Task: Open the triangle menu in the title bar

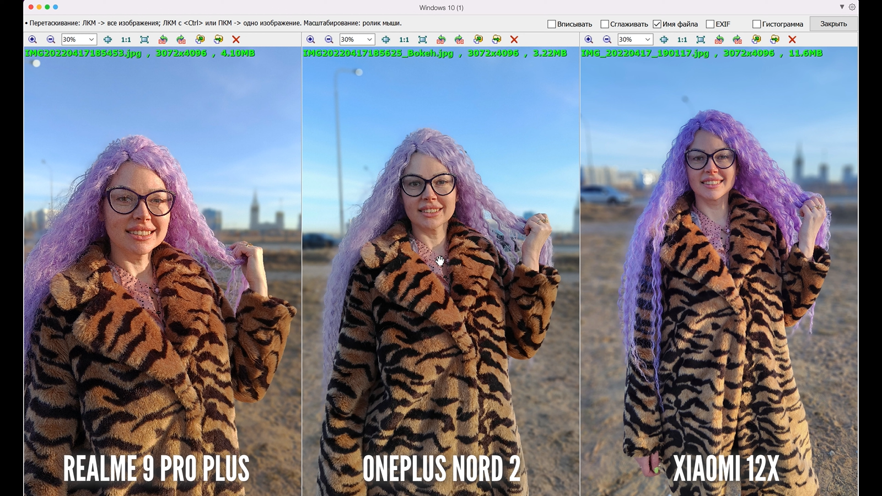Action: [x=842, y=7]
